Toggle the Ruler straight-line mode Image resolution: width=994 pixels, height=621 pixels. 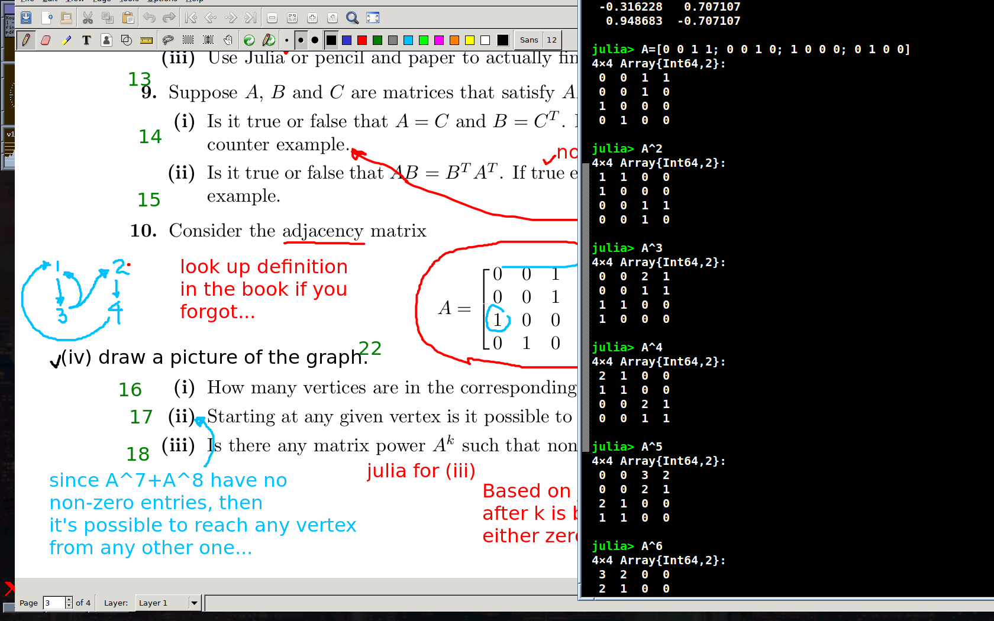(146, 40)
